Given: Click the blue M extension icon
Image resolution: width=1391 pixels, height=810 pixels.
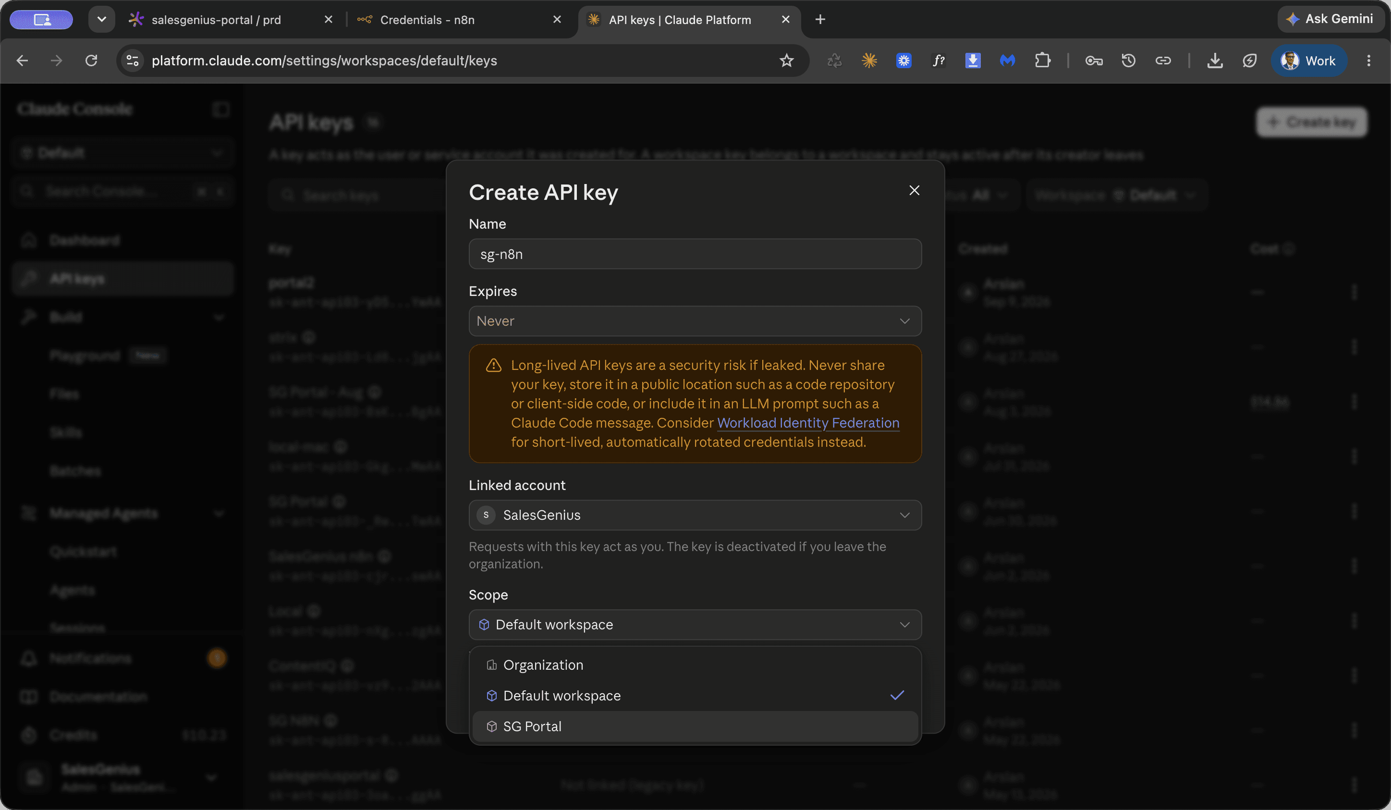Looking at the screenshot, I should coord(1007,61).
